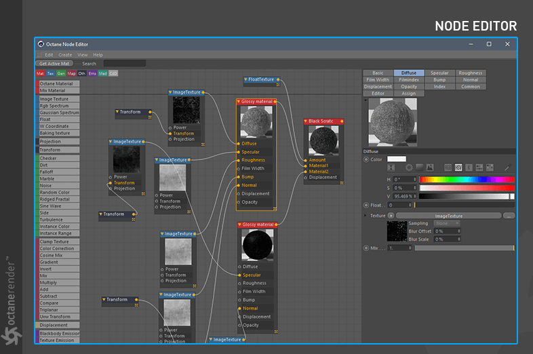Collapse the FloatTexture node

(x=245, y=79)
